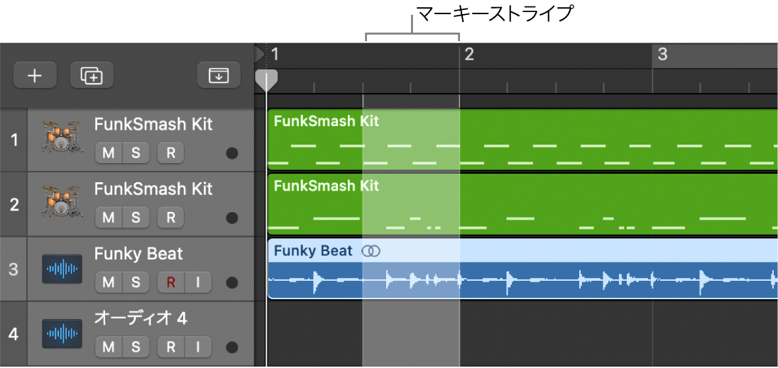778x368 pixels.
Task: Click the status dot on track 2
Action: pyautogui.click(x=231, y=218)
